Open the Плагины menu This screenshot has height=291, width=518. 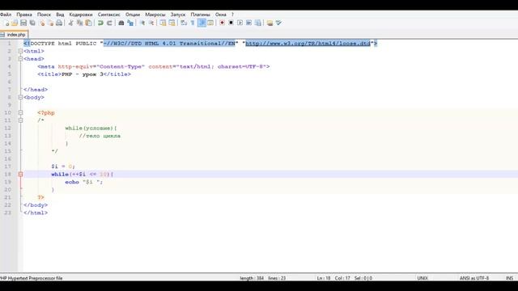click(x=200, y=15)
